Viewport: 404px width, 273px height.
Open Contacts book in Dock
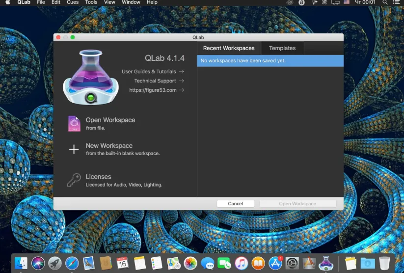(106, 263)
